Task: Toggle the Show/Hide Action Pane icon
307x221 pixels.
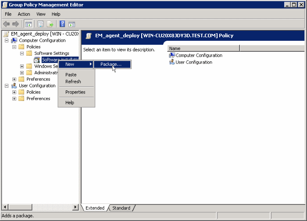Action: pyautogui.click(x=71, y=24)
